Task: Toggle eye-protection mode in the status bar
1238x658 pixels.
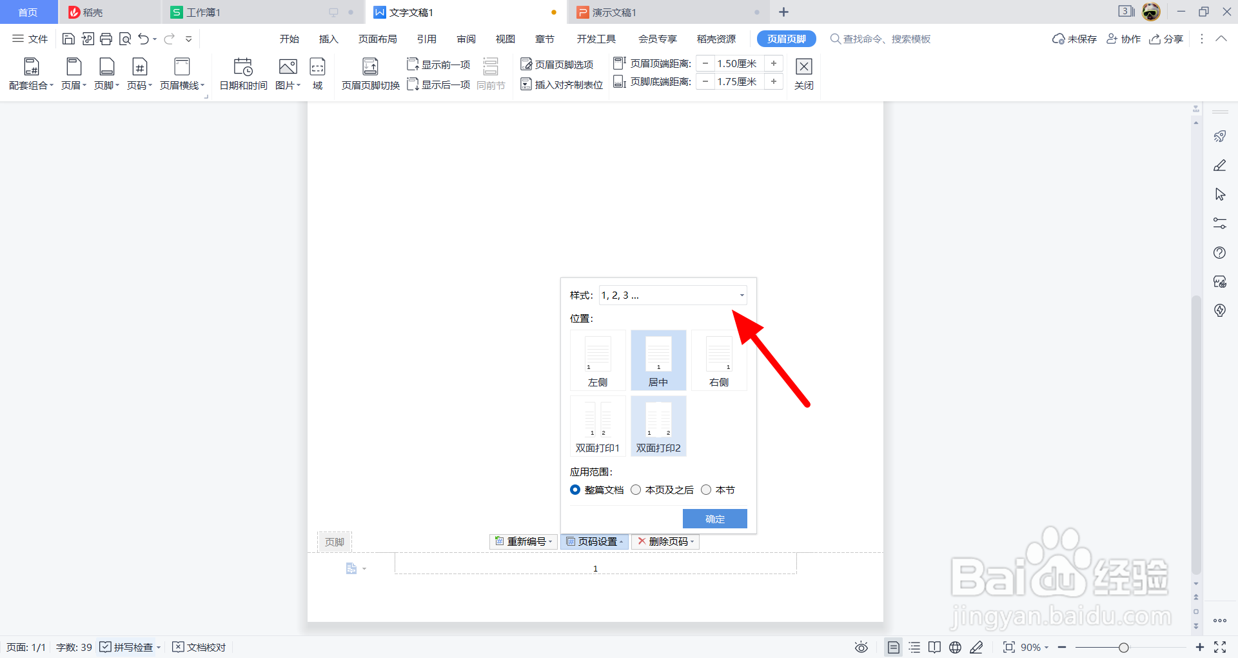Action: pyautogui.click(x=861, y=647)
